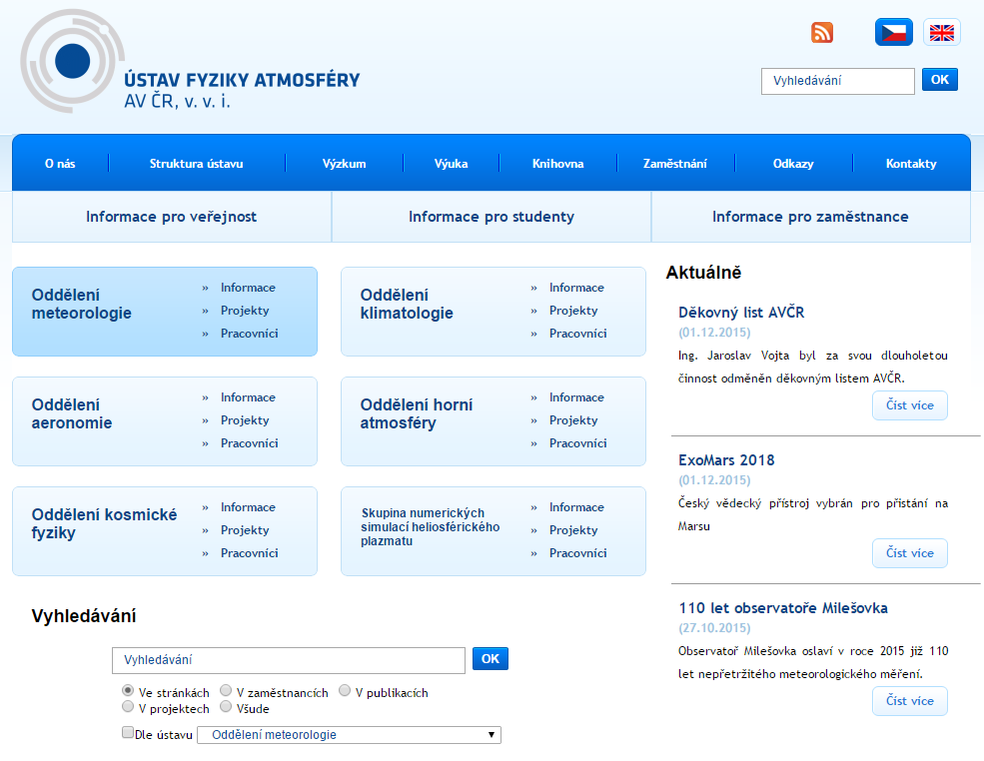Image resolution: width=984 pixels, height=761 pixels.
Task: Open the 'Knihovna' menu
Action: 560,162
